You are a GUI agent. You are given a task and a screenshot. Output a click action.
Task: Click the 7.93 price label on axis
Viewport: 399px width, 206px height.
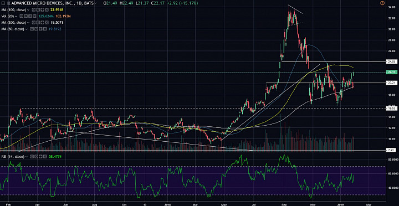[x=391, y=150]
